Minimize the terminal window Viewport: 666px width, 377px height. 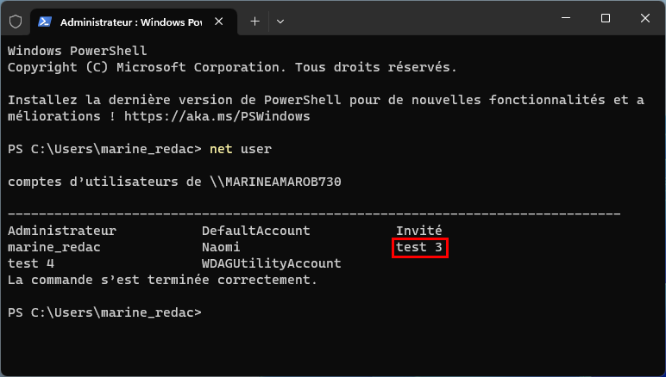566,18
